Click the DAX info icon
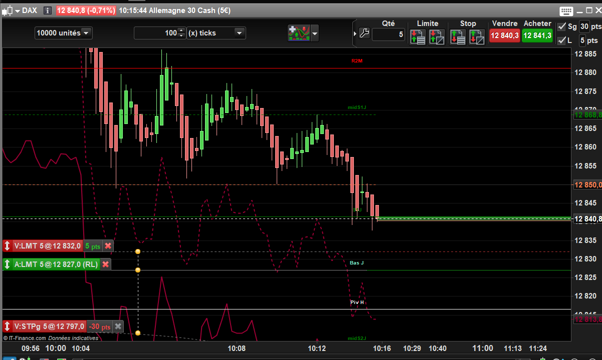 pyautogui.click(x=47, y=10)
